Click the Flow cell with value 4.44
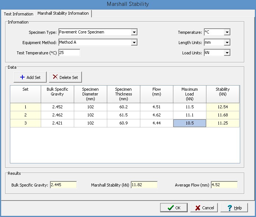Image resolution: width=256 pixels, height=217 pixels. click(x=156, y=123)
